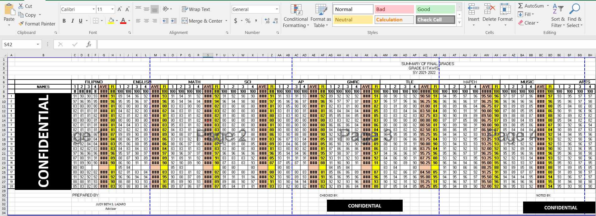Open the fill color dropdown arrow
This screenshot has width=596, height=216.
point(117,21)
